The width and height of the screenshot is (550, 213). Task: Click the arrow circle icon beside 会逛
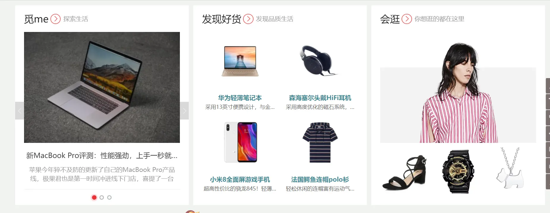pyautogui.click(x=407, y=19)
